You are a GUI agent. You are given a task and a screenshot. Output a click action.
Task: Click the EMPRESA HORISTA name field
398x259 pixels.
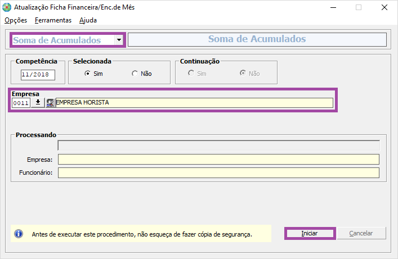pos(194,103)
